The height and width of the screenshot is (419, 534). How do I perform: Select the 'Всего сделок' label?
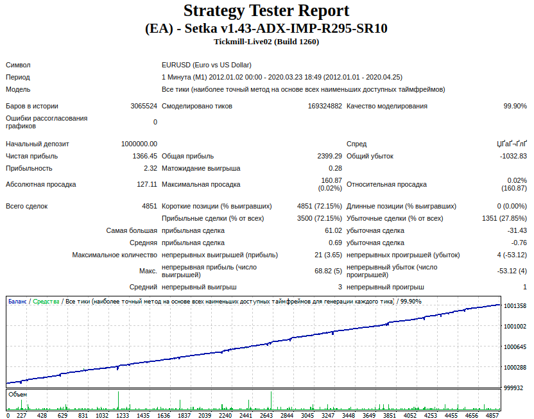coord(26,206)
